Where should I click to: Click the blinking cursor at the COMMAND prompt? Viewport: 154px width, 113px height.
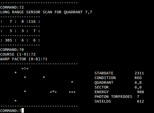(x=23, y=110)
